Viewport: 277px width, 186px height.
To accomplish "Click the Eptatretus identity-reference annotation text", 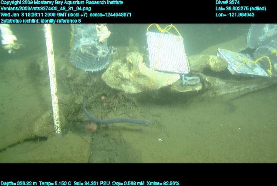I will pos(41,21).
